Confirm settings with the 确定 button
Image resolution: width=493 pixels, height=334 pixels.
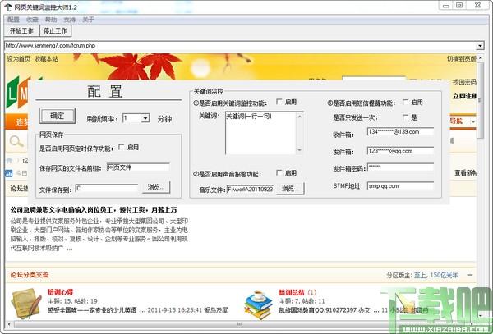[58, 116]
